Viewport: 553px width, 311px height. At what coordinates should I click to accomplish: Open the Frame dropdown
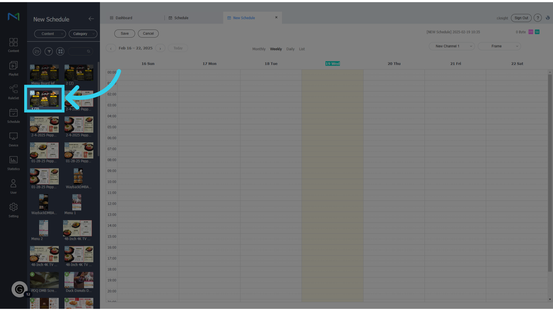point(499,46)
